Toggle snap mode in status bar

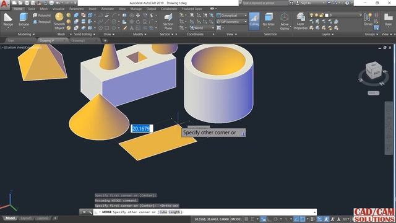(x=252, y=219)
